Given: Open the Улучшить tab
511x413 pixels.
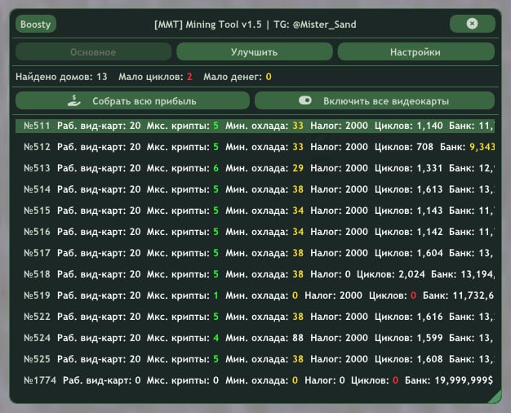Looking at the screenshot, I should click(254, 52).
